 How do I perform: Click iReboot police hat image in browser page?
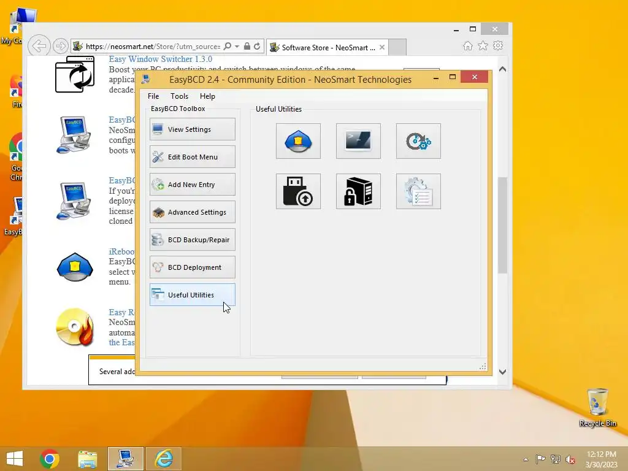tap(75, 267)
